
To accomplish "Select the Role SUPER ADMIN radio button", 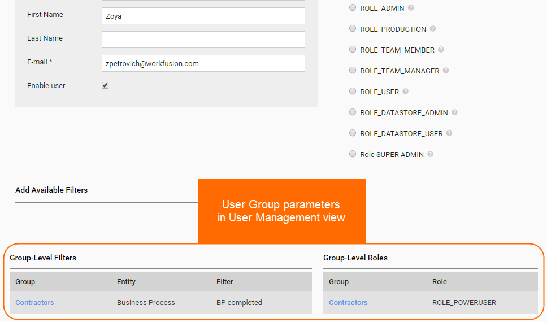I will (353, 154).
